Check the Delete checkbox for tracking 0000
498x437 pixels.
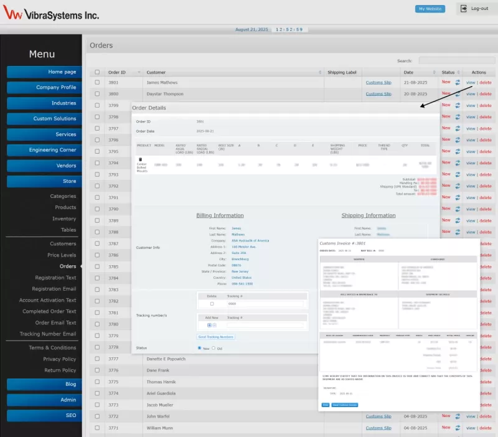click(x=212, y=304)
